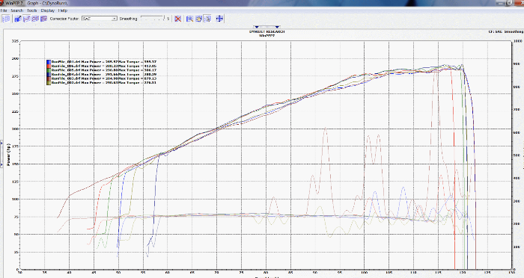Viewport: 524px width, 278px height.
Task: Select RunFile_002.drf legend entry text
Action: point(104,82)
